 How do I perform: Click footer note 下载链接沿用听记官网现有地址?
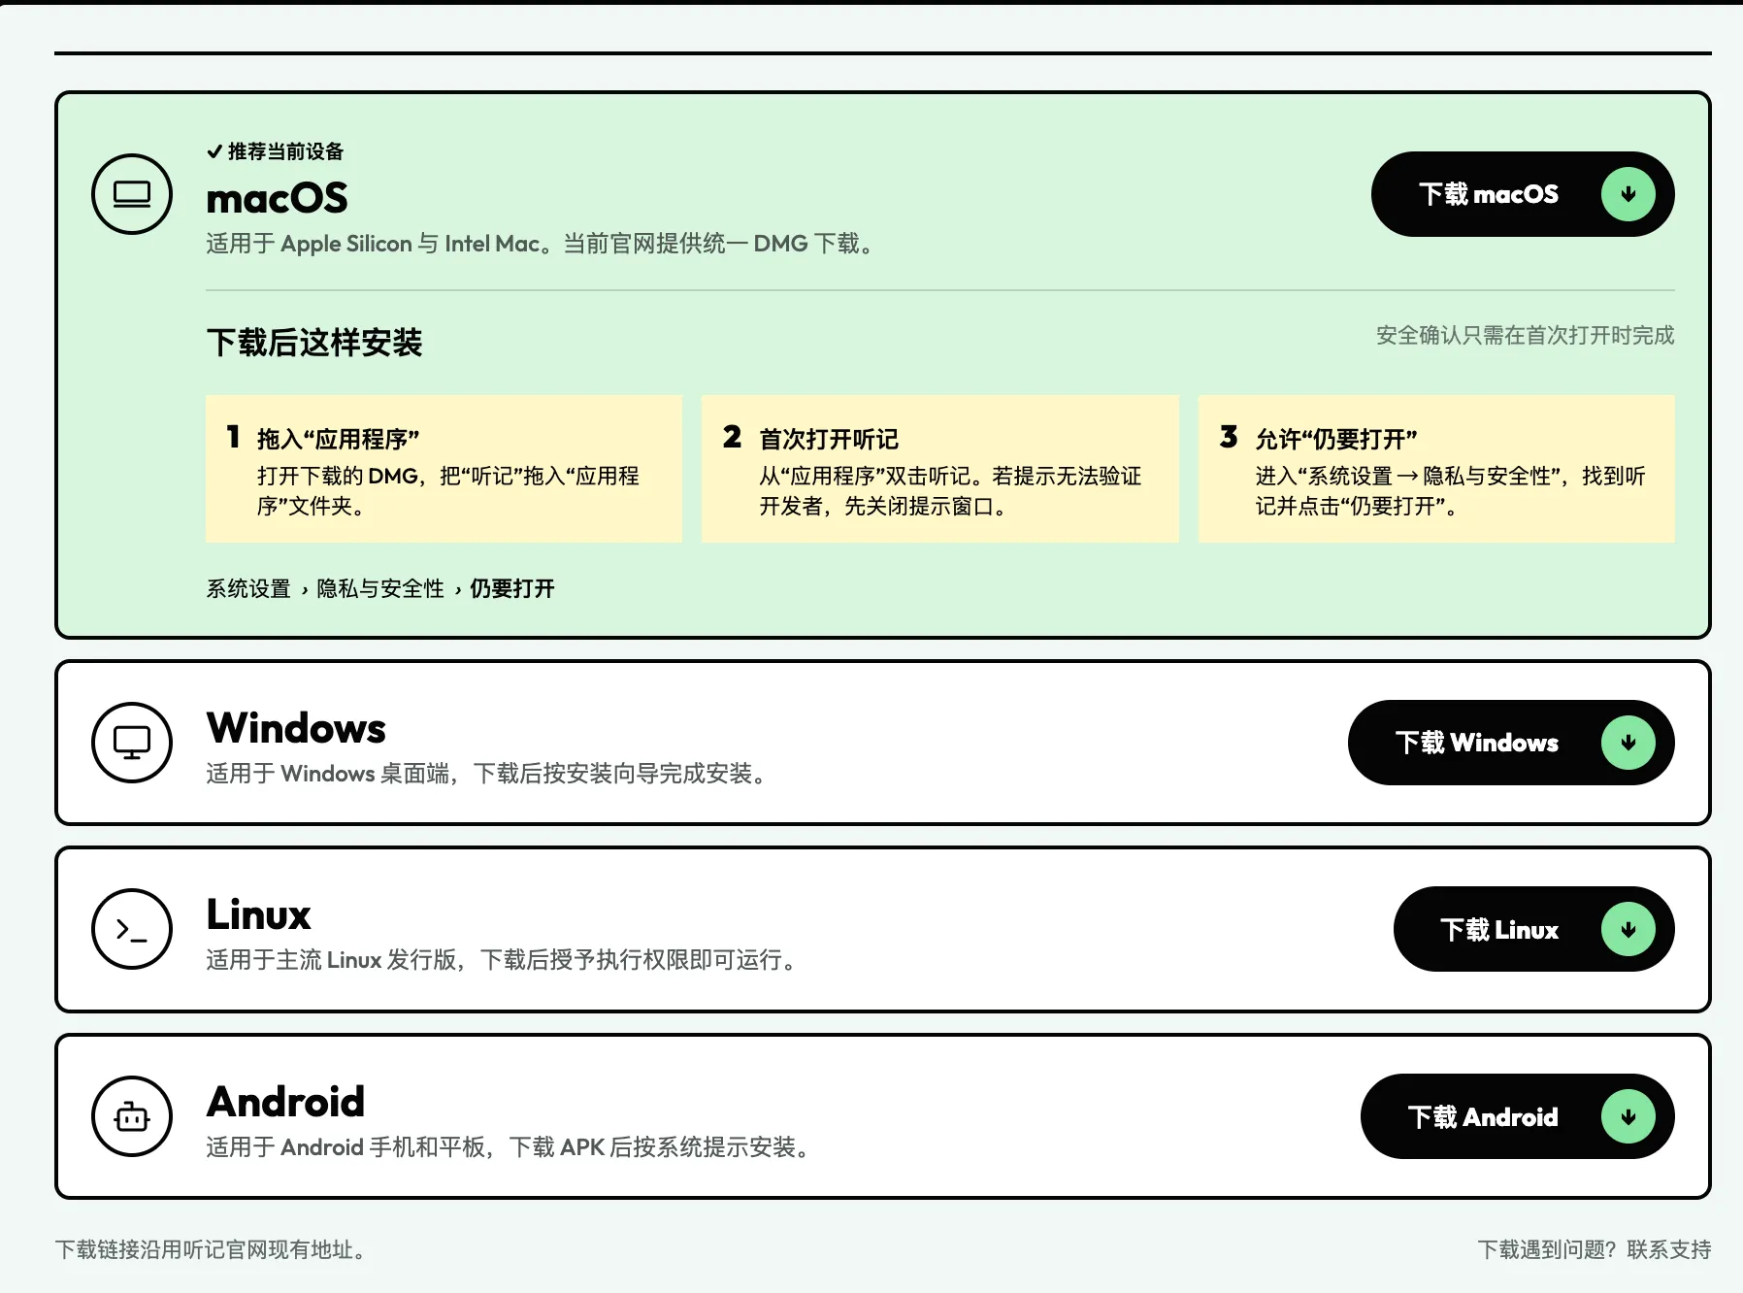[x=214, y=1249]
